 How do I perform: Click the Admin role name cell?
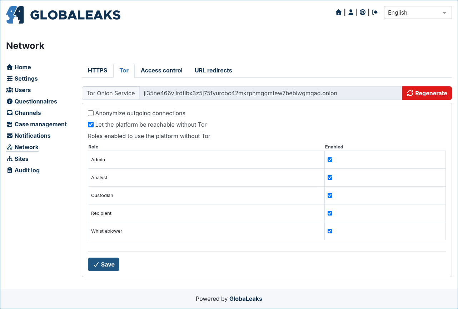[x=206, y=159]
